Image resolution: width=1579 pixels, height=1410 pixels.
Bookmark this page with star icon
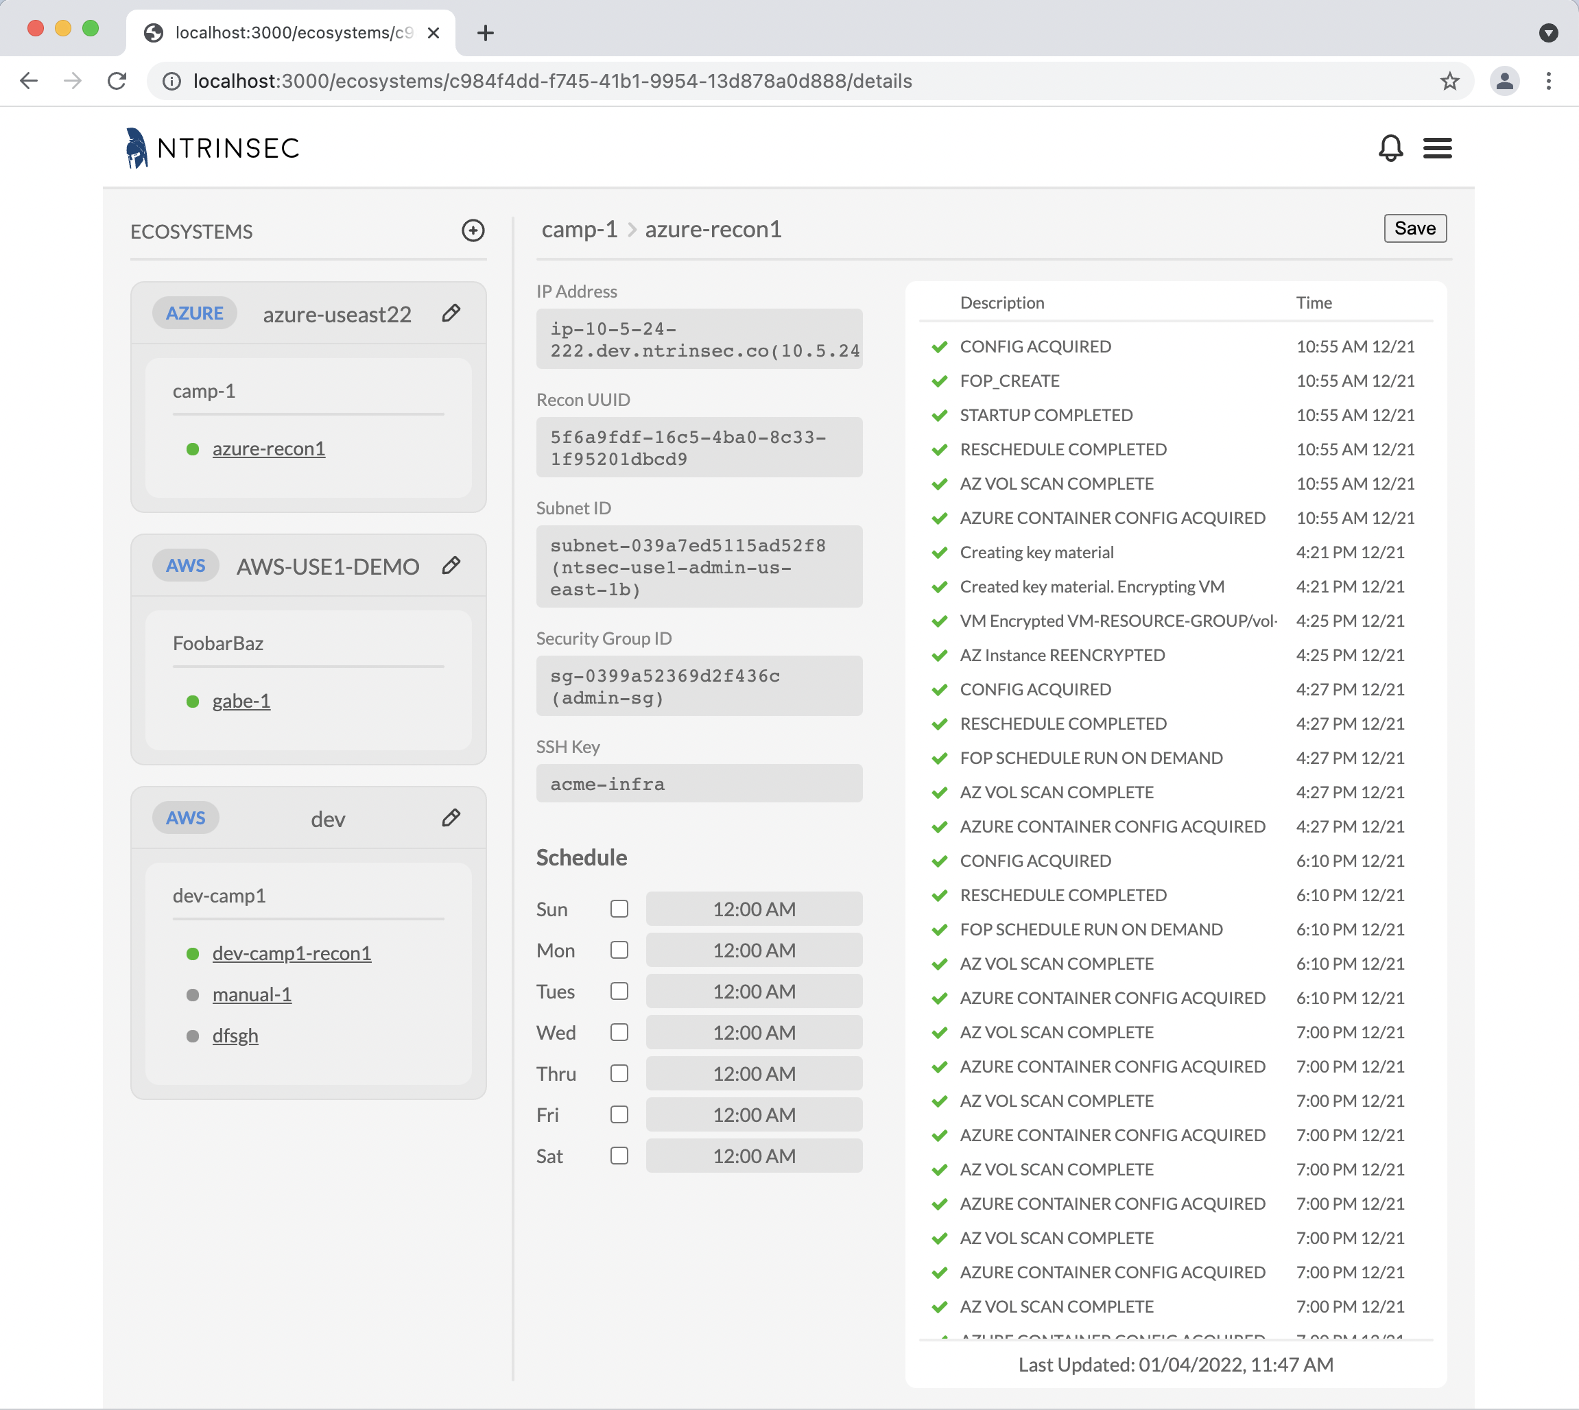[x=1449, y=80]
